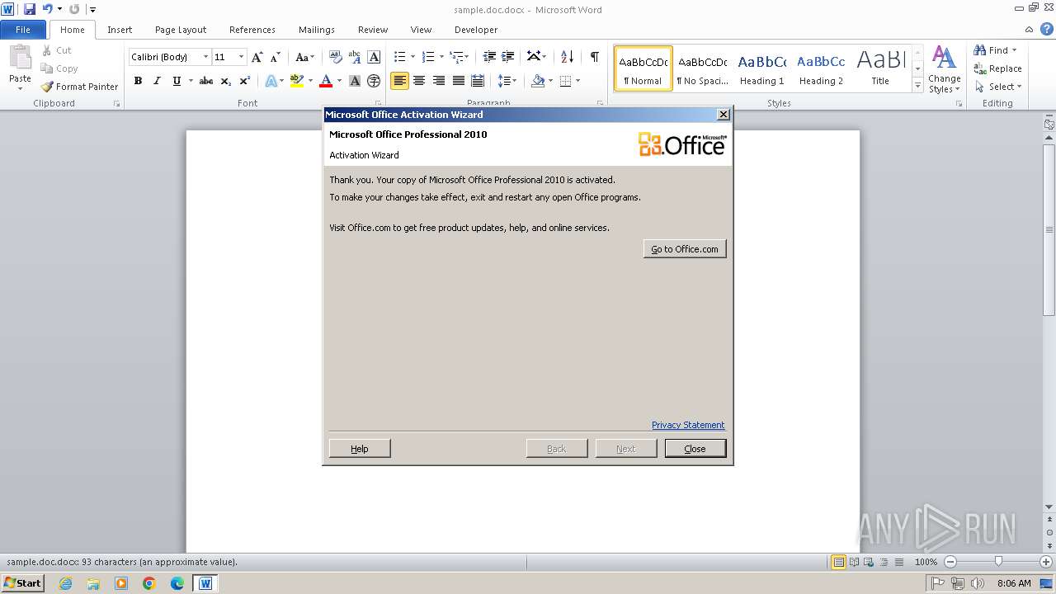This screenshot has height=594, width=1056.
Task: Click the Center alignment icon
Action: pyautogui.click(x=419, y=81)
